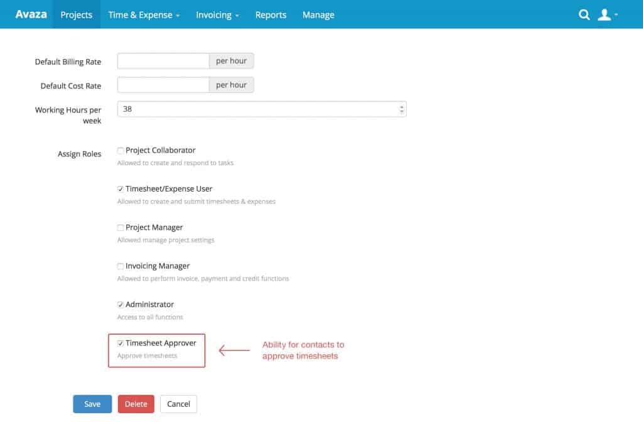Disable the Timesheet/Expense User role
This screenshot has height=422, width=643.
pyautogui.click(x=120, y=188)
